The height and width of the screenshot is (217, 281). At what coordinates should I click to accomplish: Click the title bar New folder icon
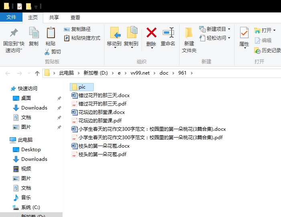(28, 6)
